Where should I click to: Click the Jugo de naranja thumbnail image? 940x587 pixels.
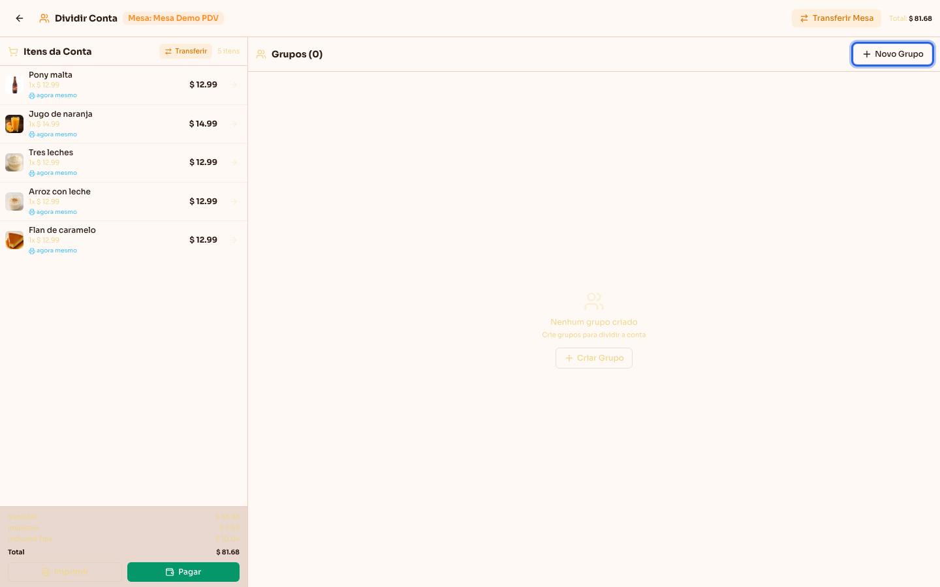tap(14, 124)
